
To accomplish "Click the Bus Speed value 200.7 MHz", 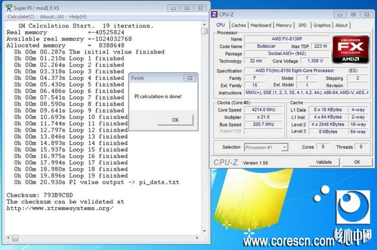I will [263, 124].
